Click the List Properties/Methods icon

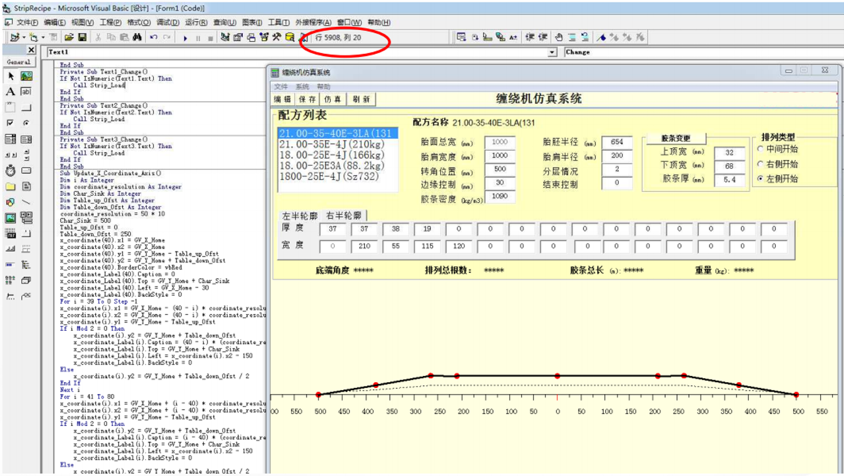[461, 38]
